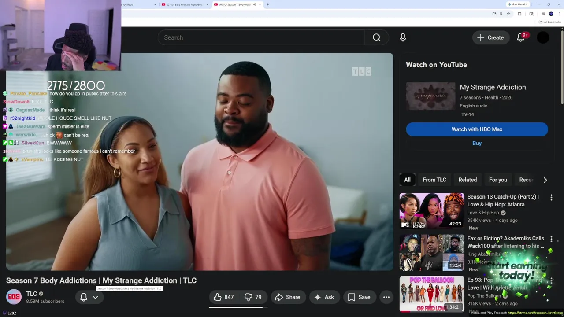
Task: Click the search magnifier button
Action: (x=377, y=37)
